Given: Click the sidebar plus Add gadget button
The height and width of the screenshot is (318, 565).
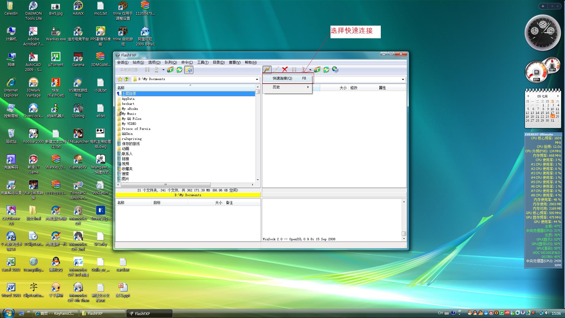Looking at the screenshot, I should 543,6.
